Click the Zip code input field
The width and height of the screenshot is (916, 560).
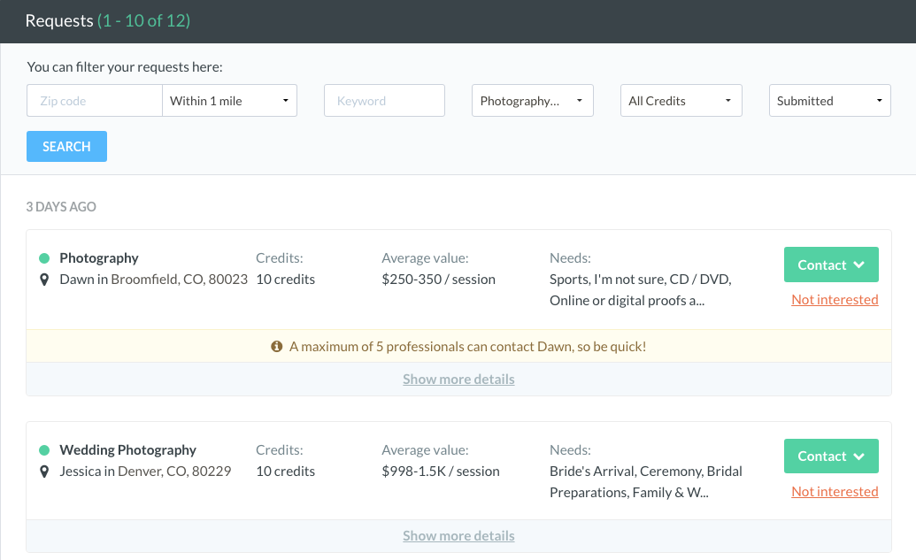click(94, 101)
